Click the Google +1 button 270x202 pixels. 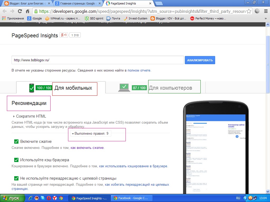click(64, 35)
